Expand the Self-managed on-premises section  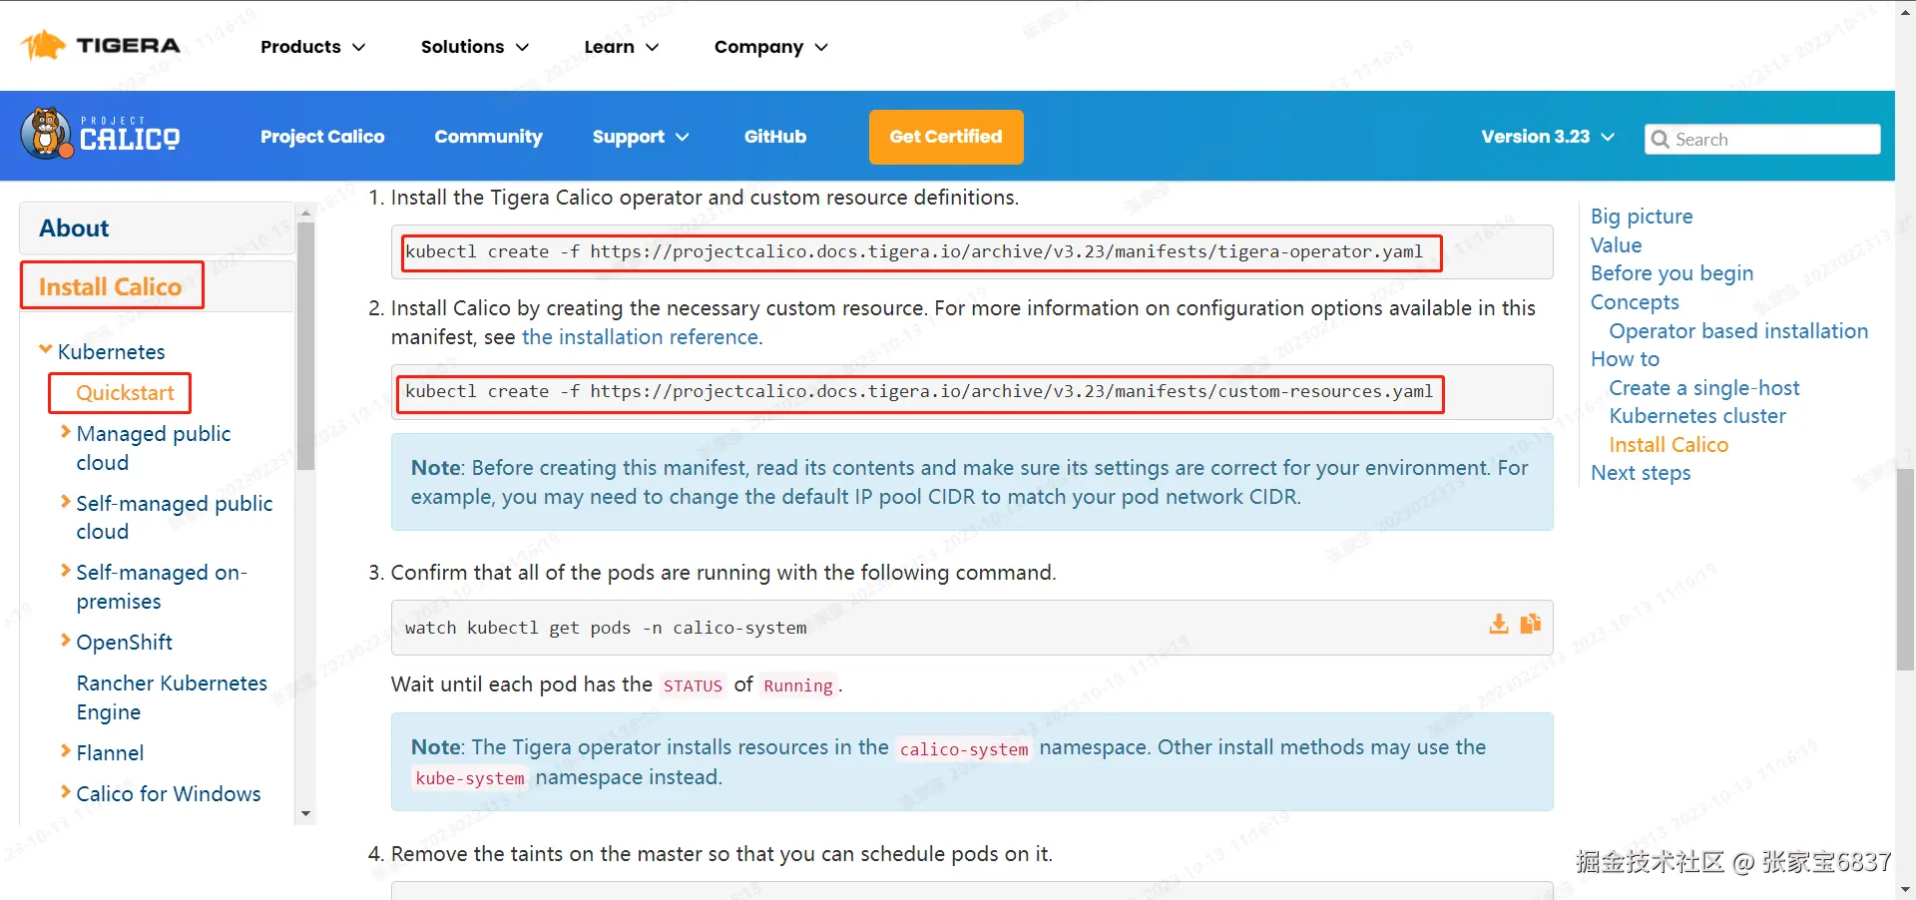coord(66,571)
